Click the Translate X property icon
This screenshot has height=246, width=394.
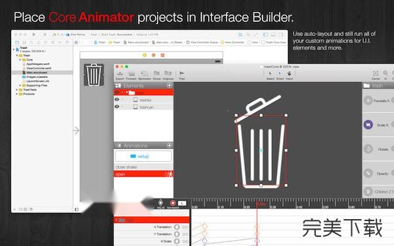(x=368, y=100)
